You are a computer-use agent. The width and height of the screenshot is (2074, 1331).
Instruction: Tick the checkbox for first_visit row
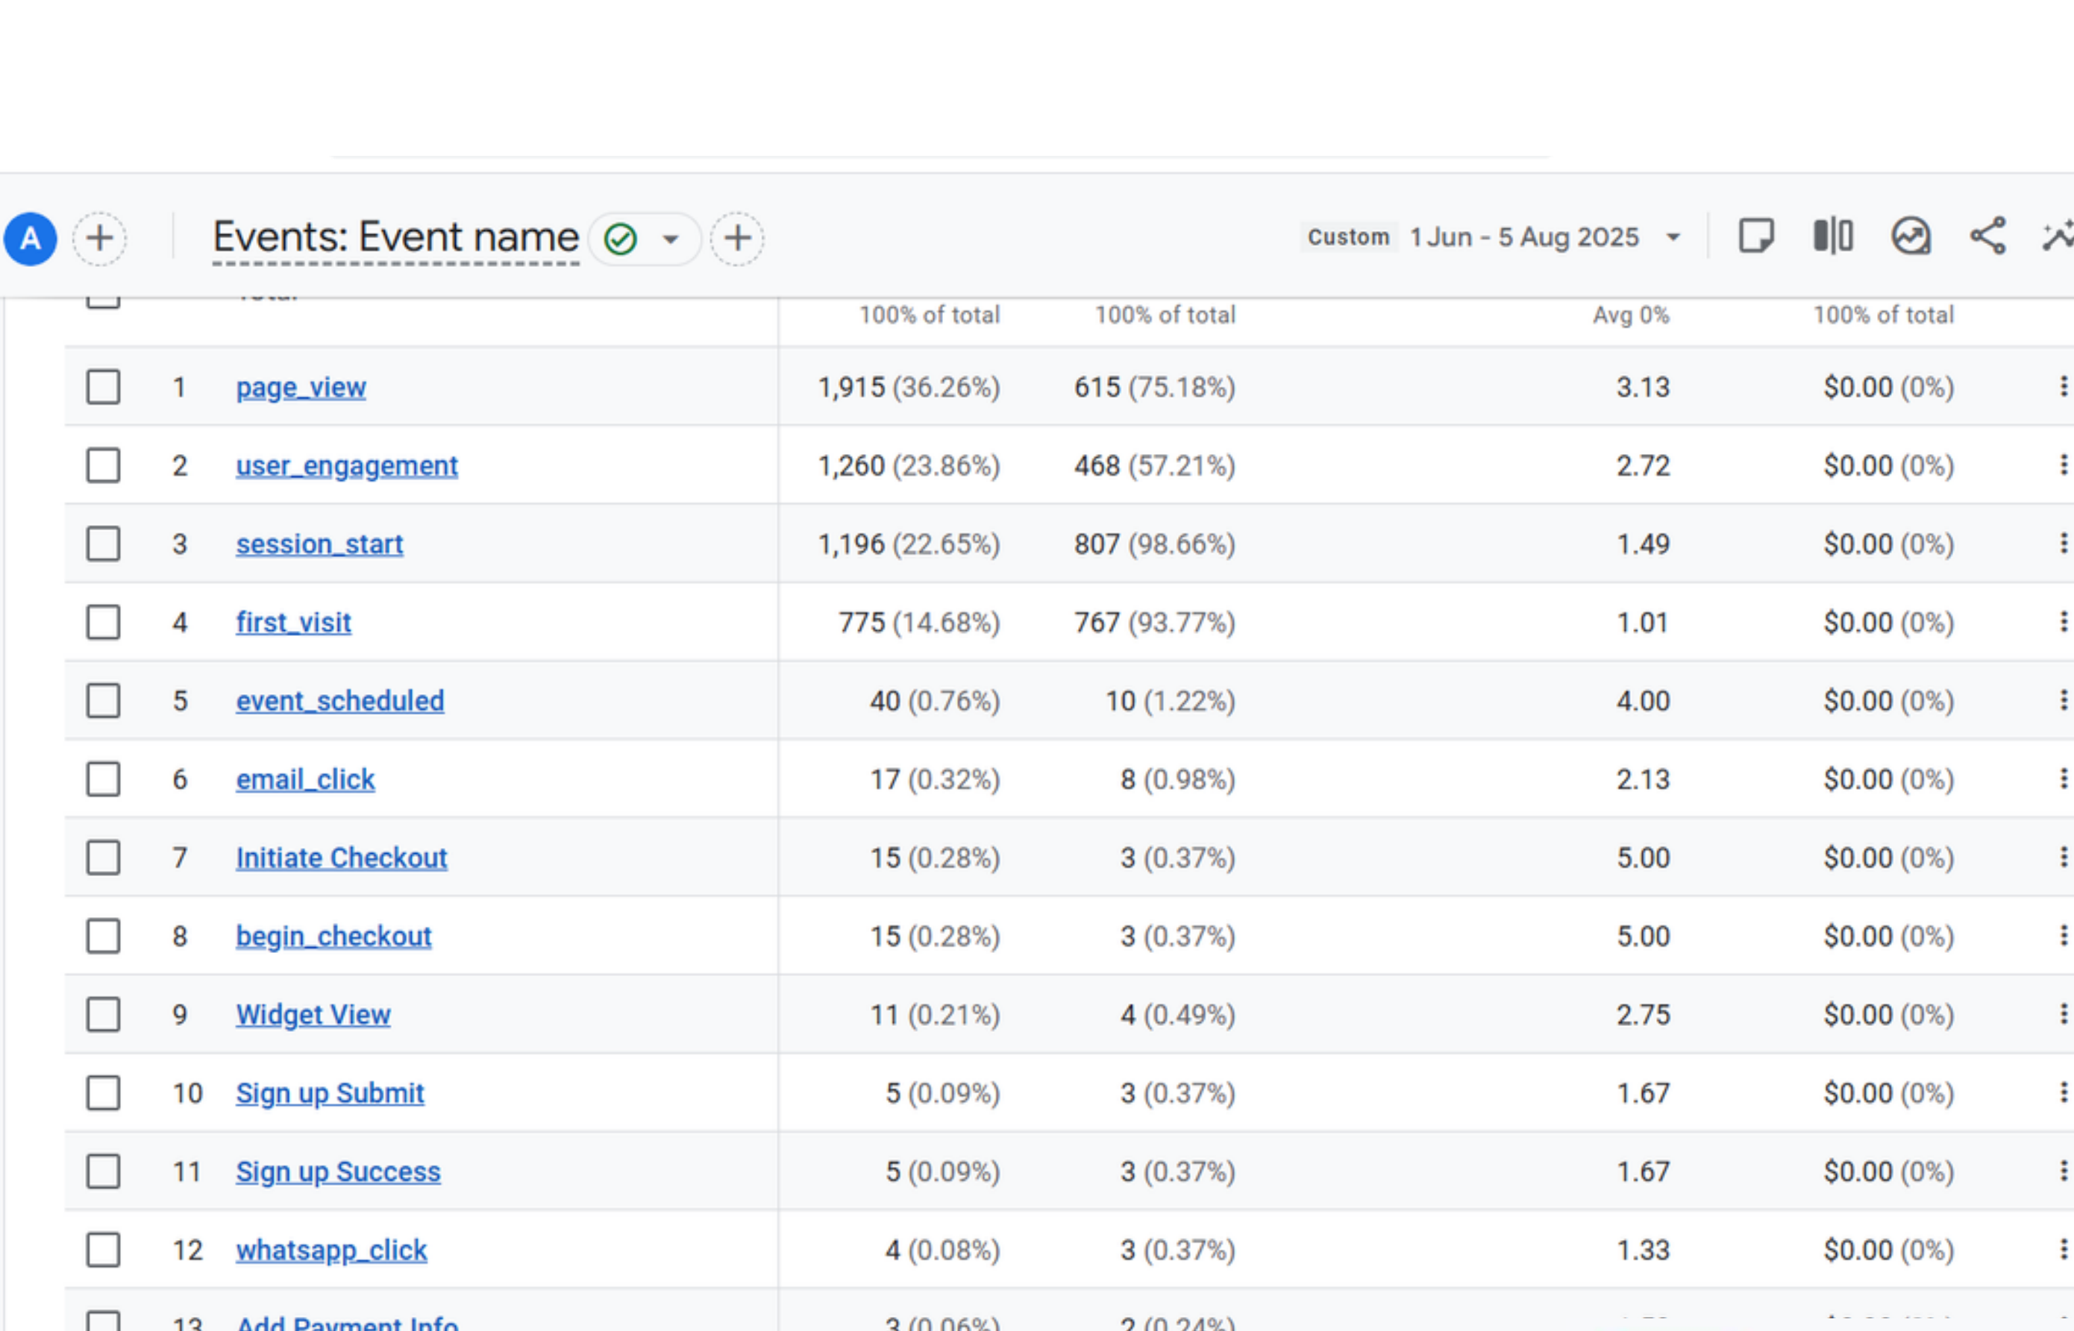(103, 623)
